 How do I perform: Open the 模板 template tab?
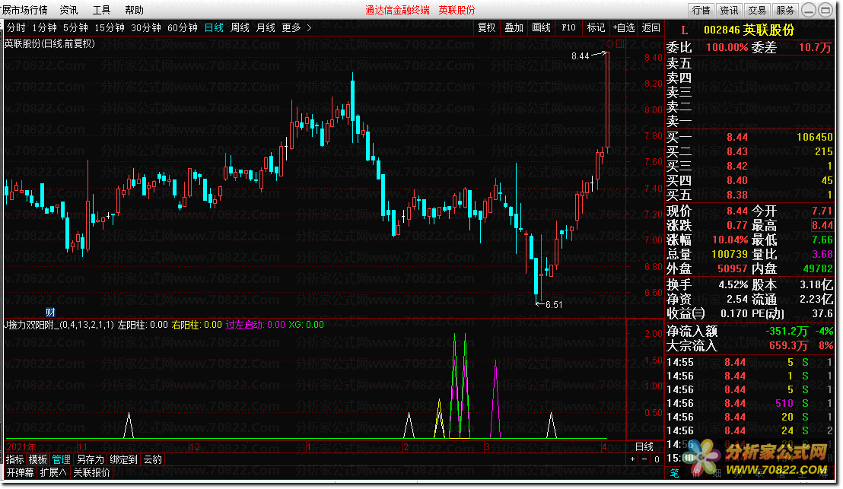[37, 459]
